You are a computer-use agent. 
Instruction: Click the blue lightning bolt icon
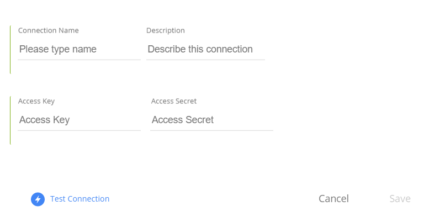click(38, 199)
